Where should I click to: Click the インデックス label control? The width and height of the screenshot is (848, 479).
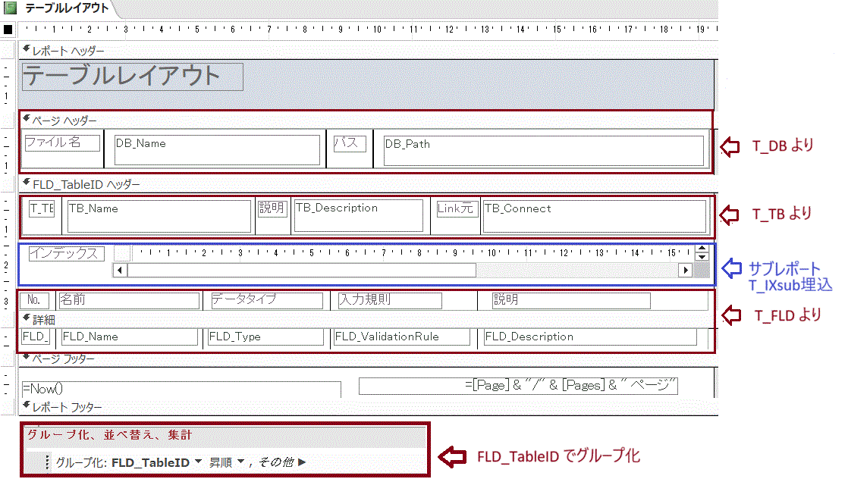(x=67, y=253)
